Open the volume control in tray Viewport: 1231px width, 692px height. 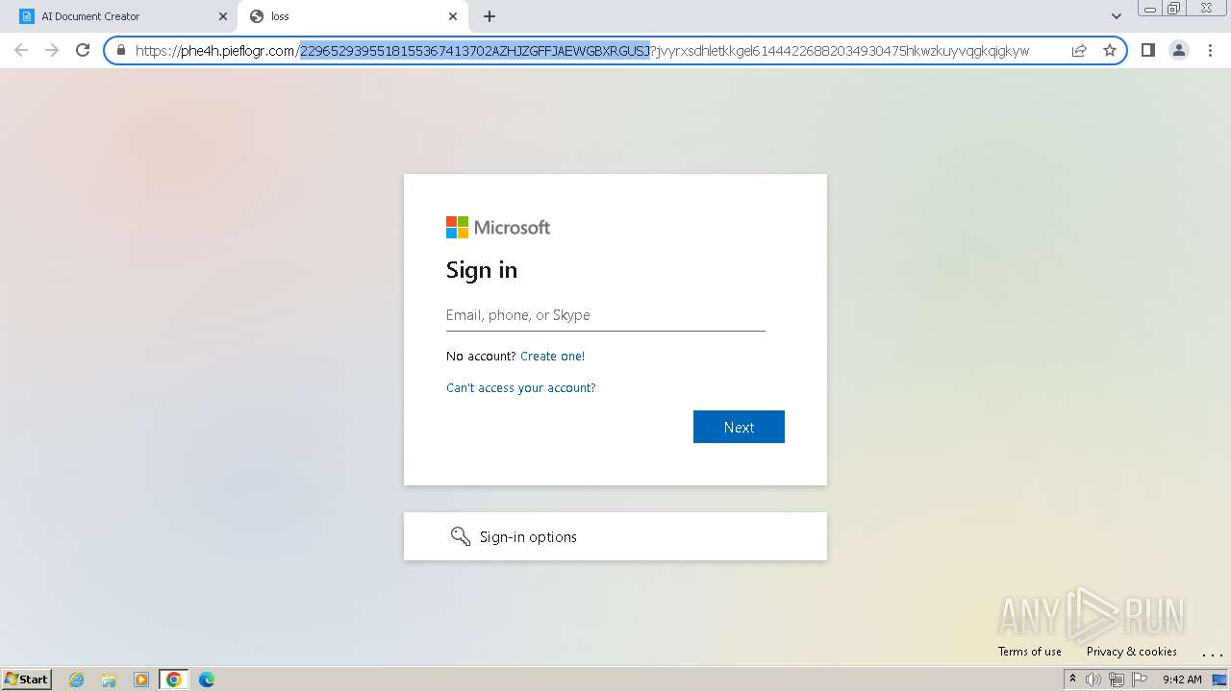1093,680
